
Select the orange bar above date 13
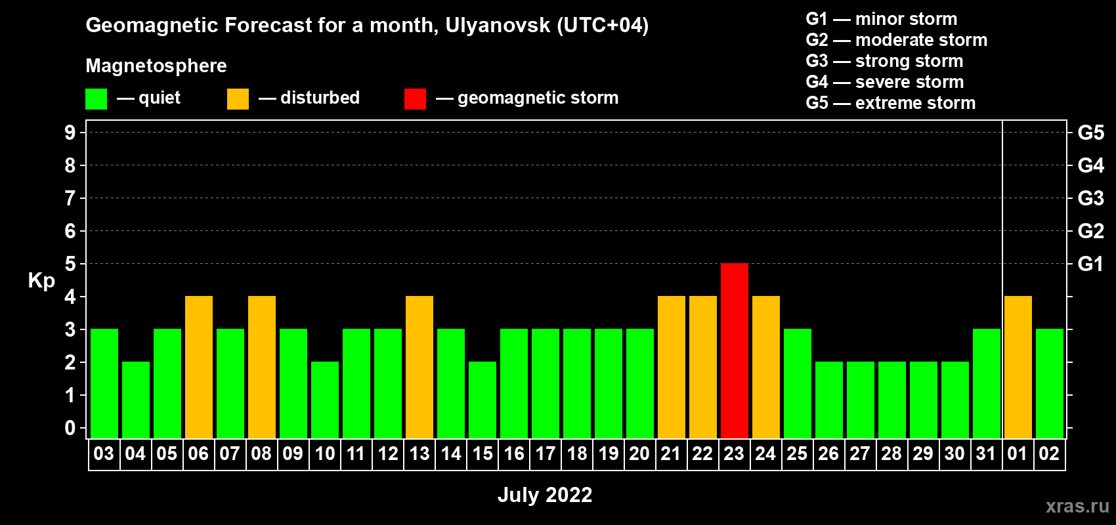pyautogui.click(x=419, y=367)
